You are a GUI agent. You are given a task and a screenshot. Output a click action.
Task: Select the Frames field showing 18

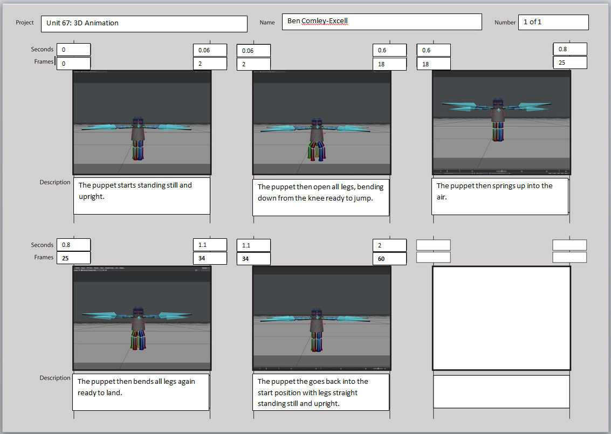tap(389, 63)
